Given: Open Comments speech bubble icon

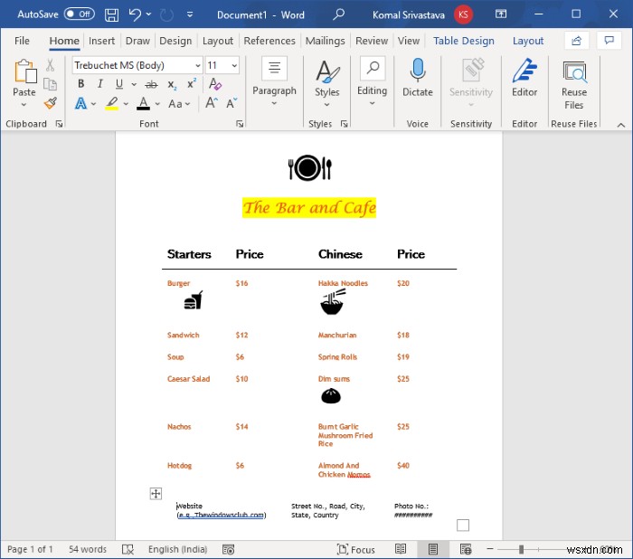Looking at the screenshot, I should (609, 41).
